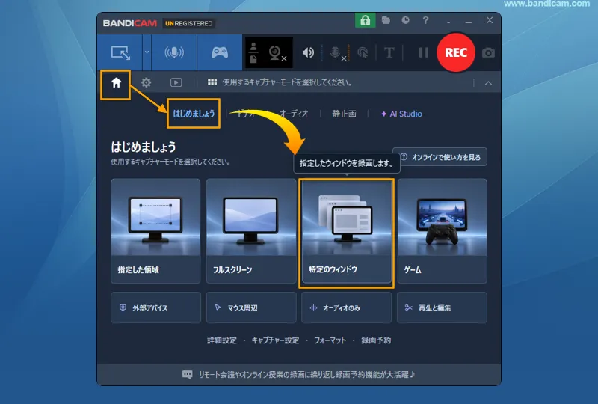This screenshot has width=598, height=404.
Task: Click the capture mode grid icon
Action: tap(212, 82)
